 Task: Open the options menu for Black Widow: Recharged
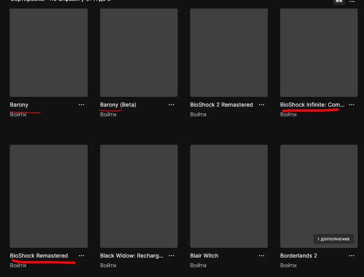[171, 256]
